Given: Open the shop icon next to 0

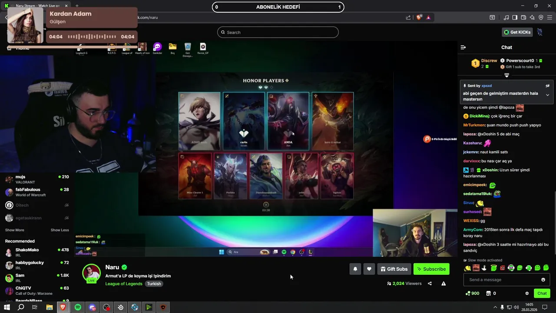Looking at the screenshot, I should [488, 293].
